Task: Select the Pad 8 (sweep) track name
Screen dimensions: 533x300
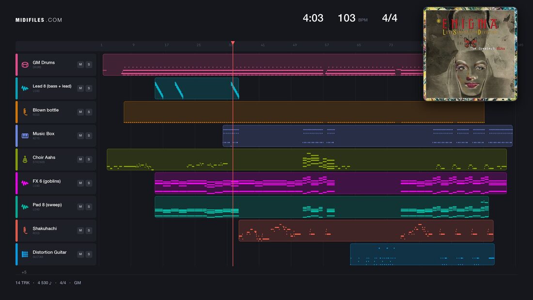Action: (47, 205)
